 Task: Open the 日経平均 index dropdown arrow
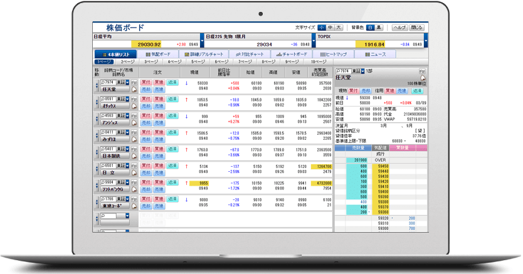click(202, 41)
